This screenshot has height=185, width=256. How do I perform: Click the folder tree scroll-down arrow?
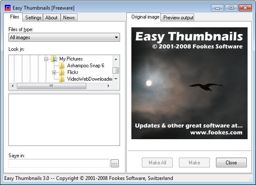(116, 79)
